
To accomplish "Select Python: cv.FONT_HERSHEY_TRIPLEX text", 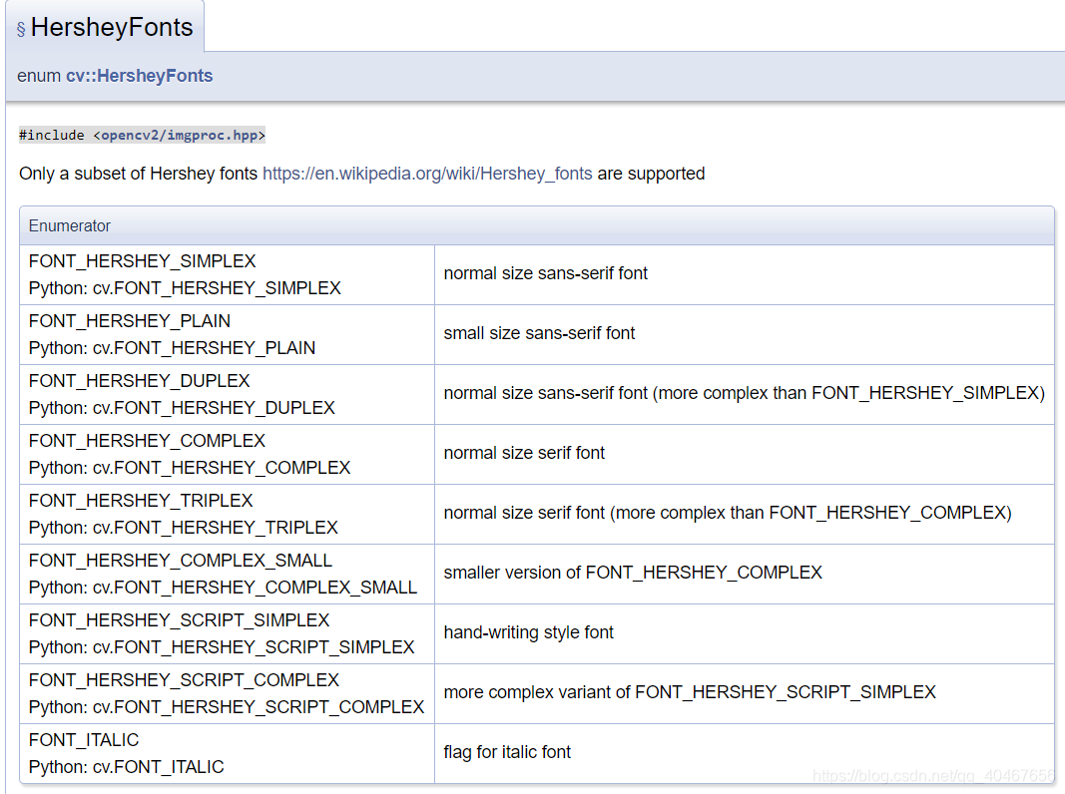I will pos(184,528).
